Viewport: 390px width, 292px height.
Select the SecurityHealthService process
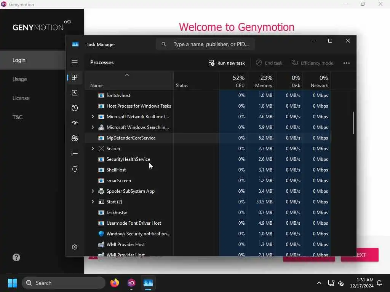point(208,159)
